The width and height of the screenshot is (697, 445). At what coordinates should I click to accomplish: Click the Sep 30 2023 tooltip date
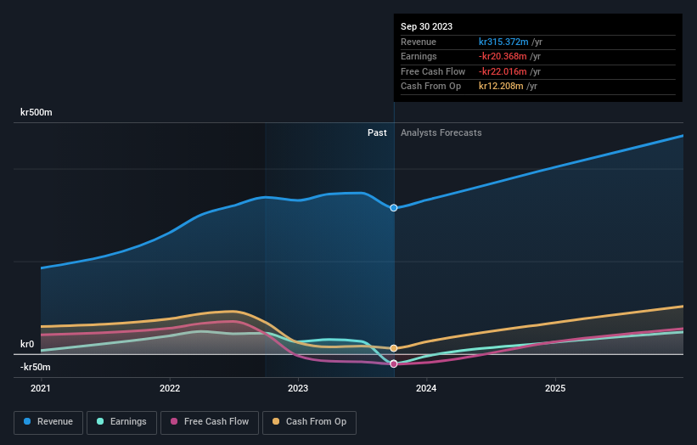click(426, 26)
